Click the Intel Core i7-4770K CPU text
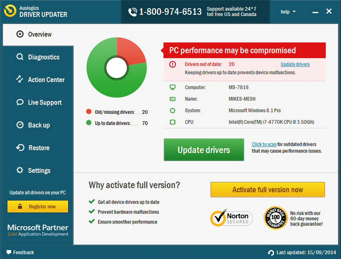 pos(271,122)
